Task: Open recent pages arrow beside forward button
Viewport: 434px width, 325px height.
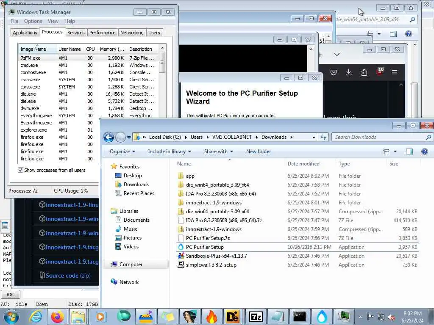Action: [129, 137]
